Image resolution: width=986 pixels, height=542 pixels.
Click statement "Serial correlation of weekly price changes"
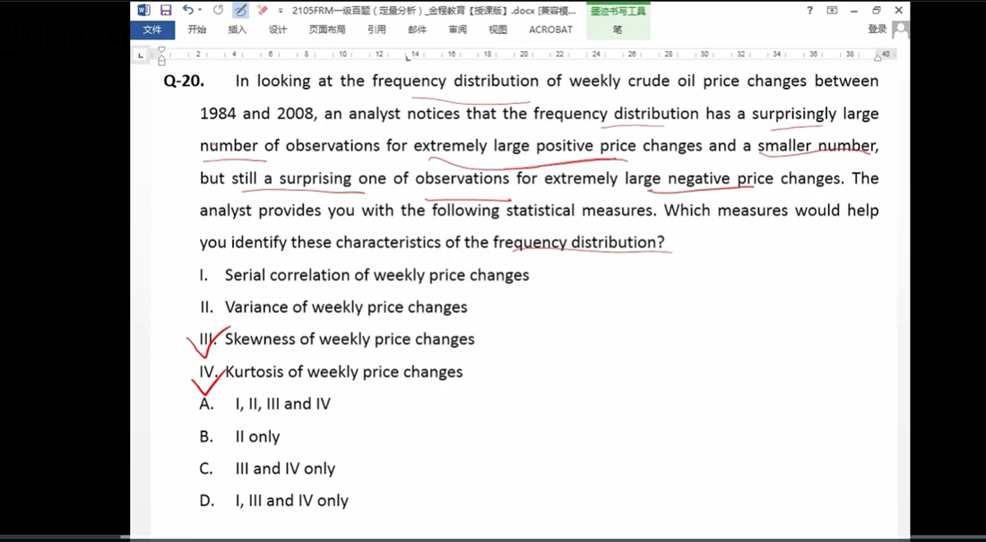point(376,275)
